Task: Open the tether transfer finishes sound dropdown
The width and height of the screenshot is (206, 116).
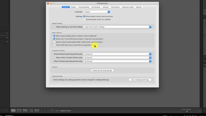Action: (117, 58)
